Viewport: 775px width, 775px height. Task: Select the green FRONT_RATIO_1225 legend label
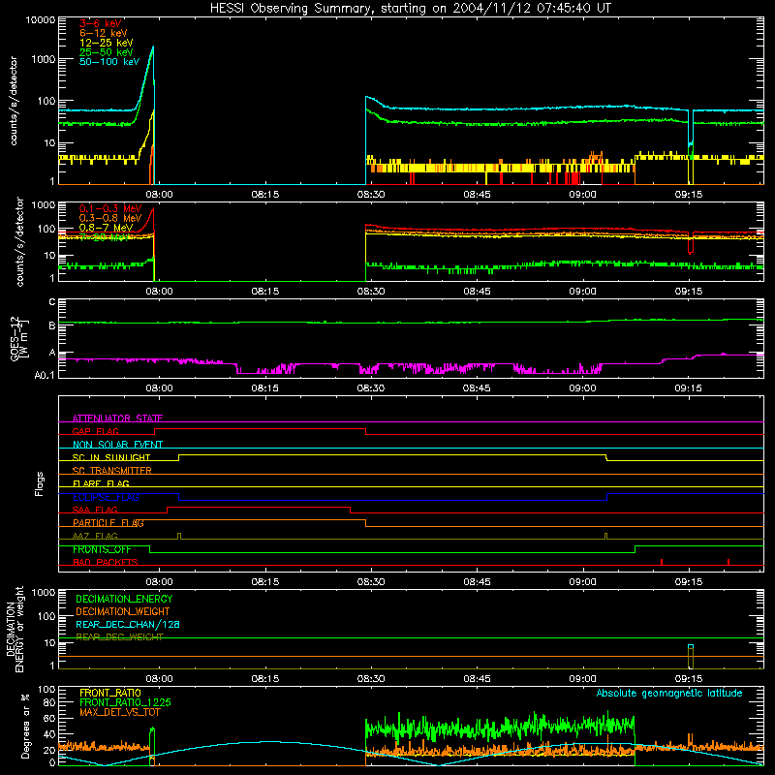point(125,702)
